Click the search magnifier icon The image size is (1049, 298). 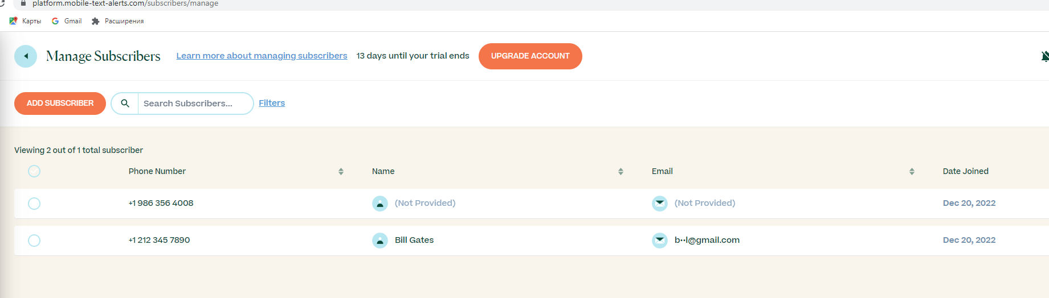click(125, 104)
